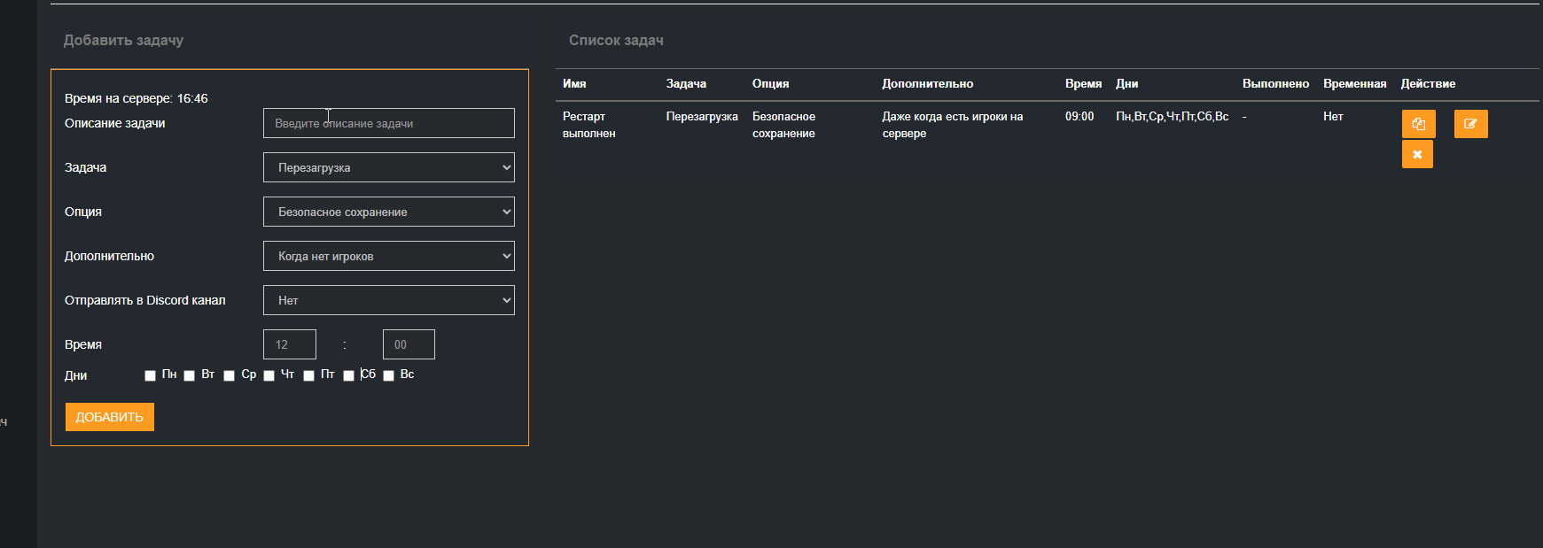Click the minutes field showing 00
Image resolution: width=1543 pixels, height=548 pixels.
coord(409,344)
